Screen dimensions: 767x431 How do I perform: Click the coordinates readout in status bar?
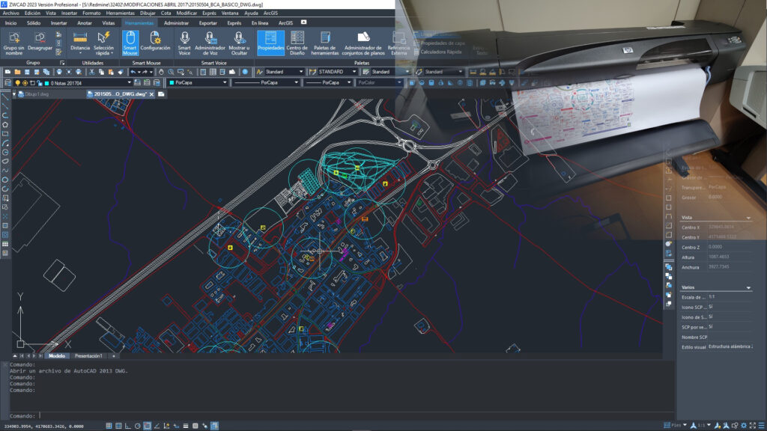(43, 427)
